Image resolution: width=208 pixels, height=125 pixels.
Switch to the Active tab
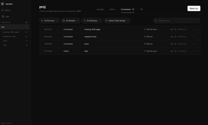click(x=112, y=9)
